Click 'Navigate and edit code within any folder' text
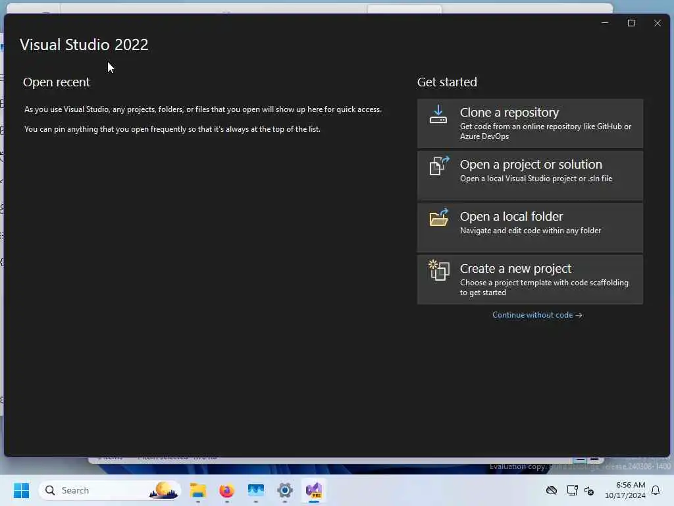Viewport: 674px width, 506px height. [x=531, y=231]
